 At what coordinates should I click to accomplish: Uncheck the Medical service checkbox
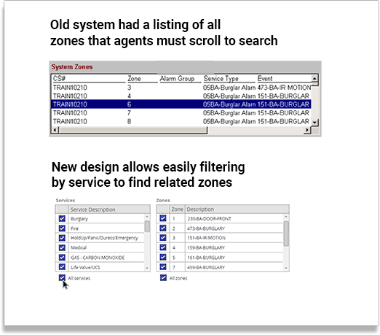[62, 247]
